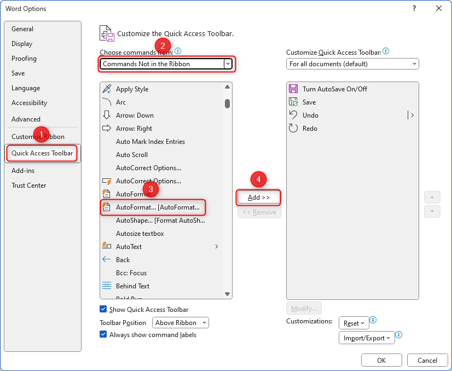Confirm changes with OK
The height and width of the screenshot is (371, 452).
pos(381,360)
